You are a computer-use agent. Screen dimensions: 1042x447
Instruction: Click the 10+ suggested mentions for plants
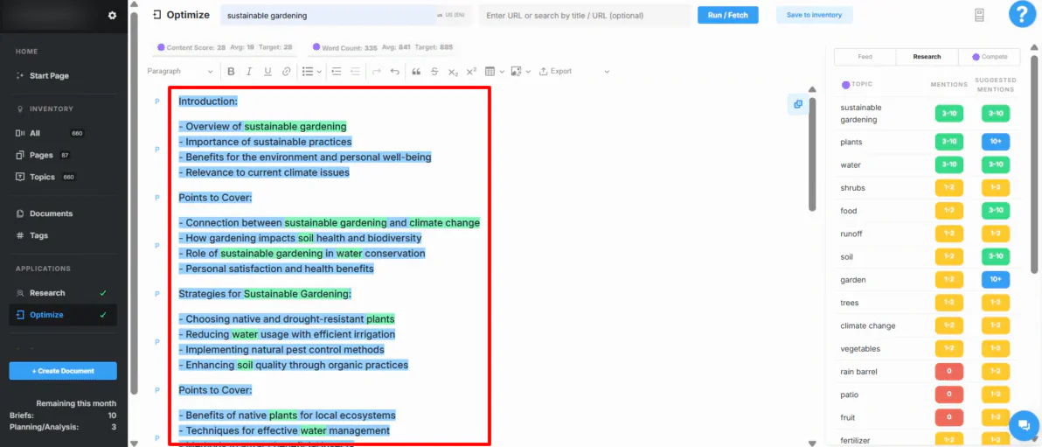click(x=996, y=142)
